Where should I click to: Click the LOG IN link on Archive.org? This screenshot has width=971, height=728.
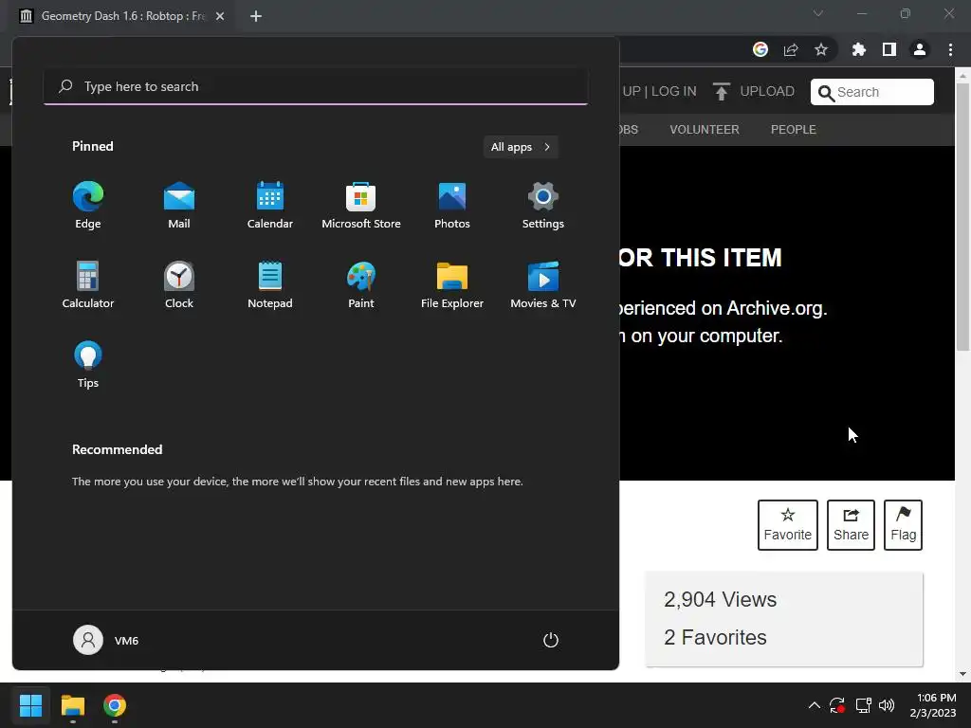point(674,92)
